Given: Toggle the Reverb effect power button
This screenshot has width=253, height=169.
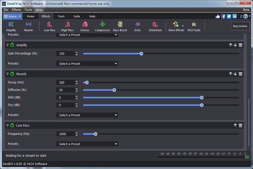Looking at the screenshot, I should click(12, 74).
